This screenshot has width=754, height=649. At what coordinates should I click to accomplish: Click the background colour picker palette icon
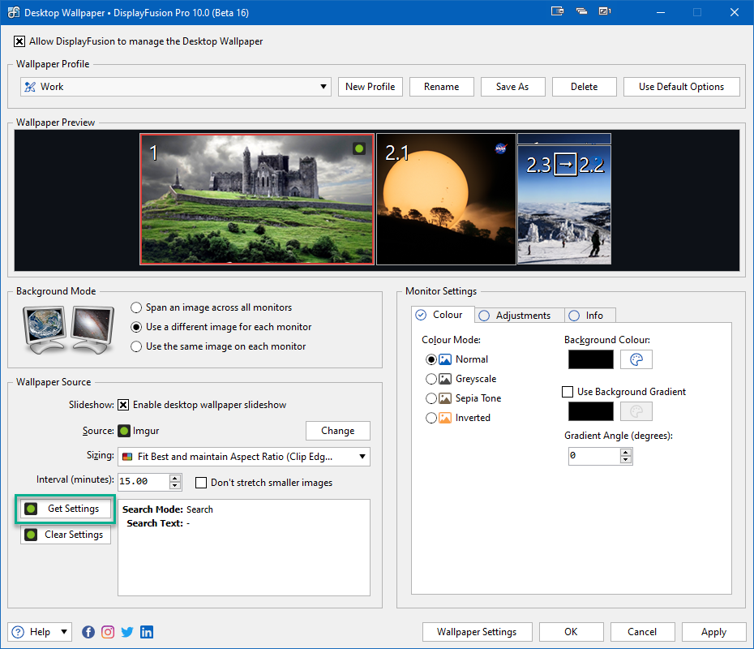tap(636, 359)
